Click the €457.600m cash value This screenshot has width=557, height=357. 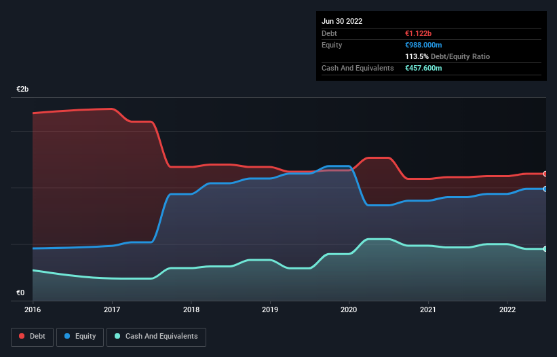423,68
